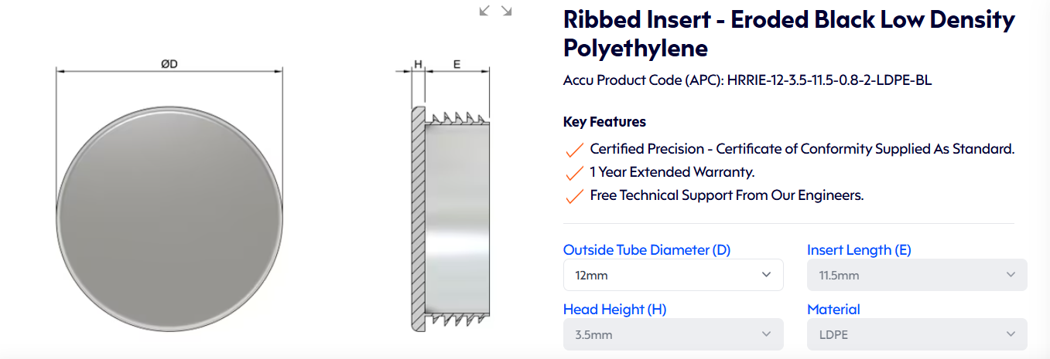Click the Accu Product Code text
Image resolution: width=1050 pixels, height=359 pixels.
click(747, 80)
